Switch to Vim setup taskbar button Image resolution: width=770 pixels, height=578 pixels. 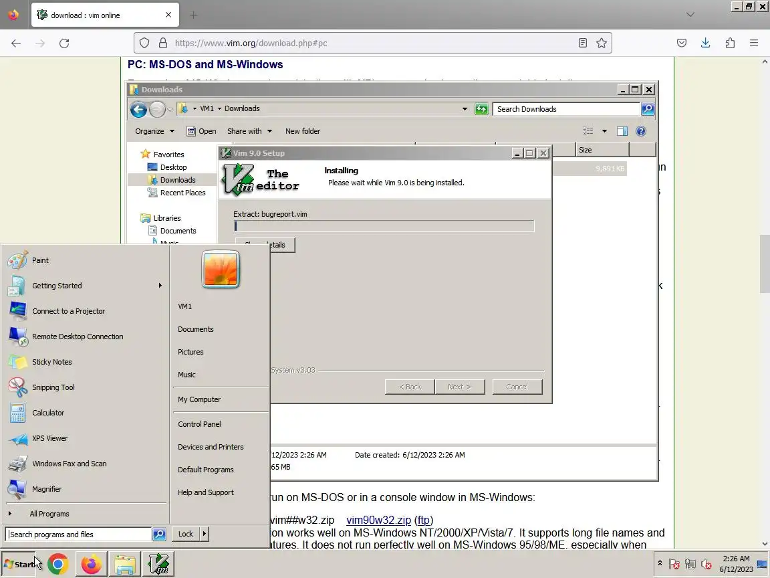coord(158,564)
